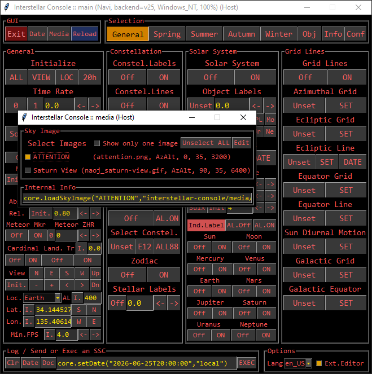Uncheck the ATTENTION sky image checkbox

tap(28, 157)
